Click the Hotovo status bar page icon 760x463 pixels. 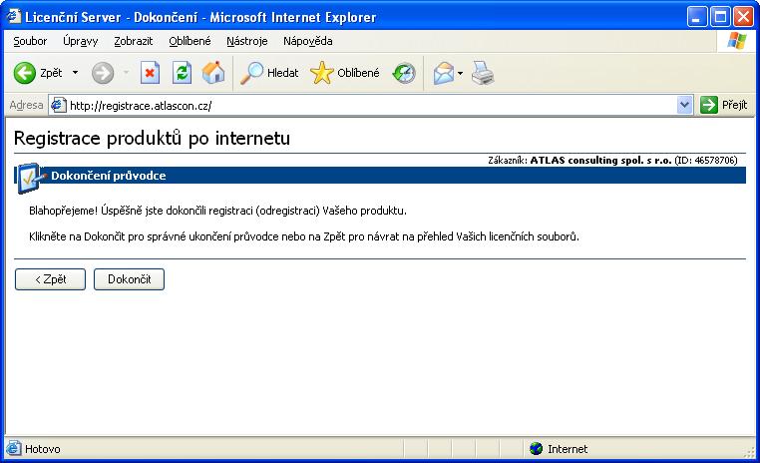click(x=14, y=448)
